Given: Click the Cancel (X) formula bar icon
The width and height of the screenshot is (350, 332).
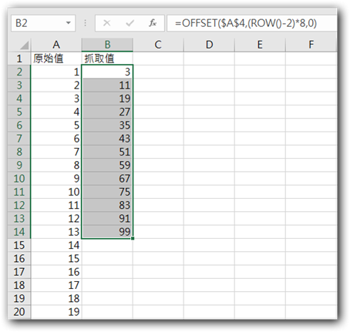Looking at the screenshot, I should (107, 23).
